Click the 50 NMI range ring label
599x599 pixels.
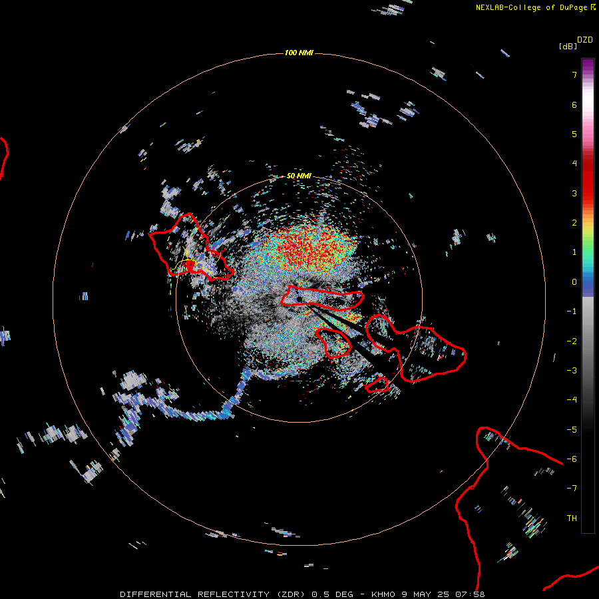pyautogui.click(x=299, y=176)
